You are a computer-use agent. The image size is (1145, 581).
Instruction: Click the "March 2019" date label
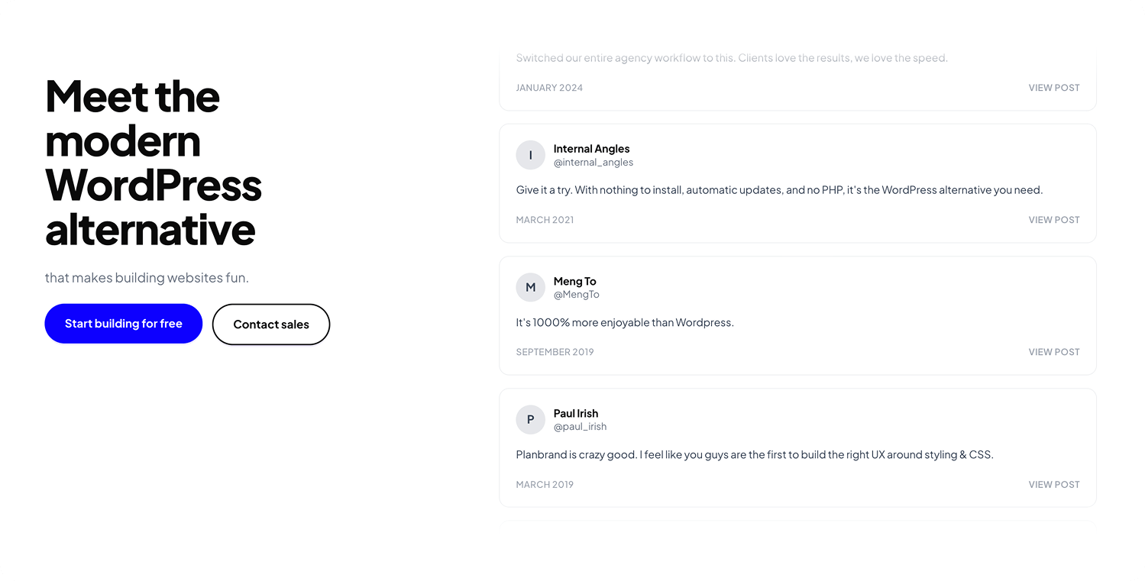click(545, 485)
